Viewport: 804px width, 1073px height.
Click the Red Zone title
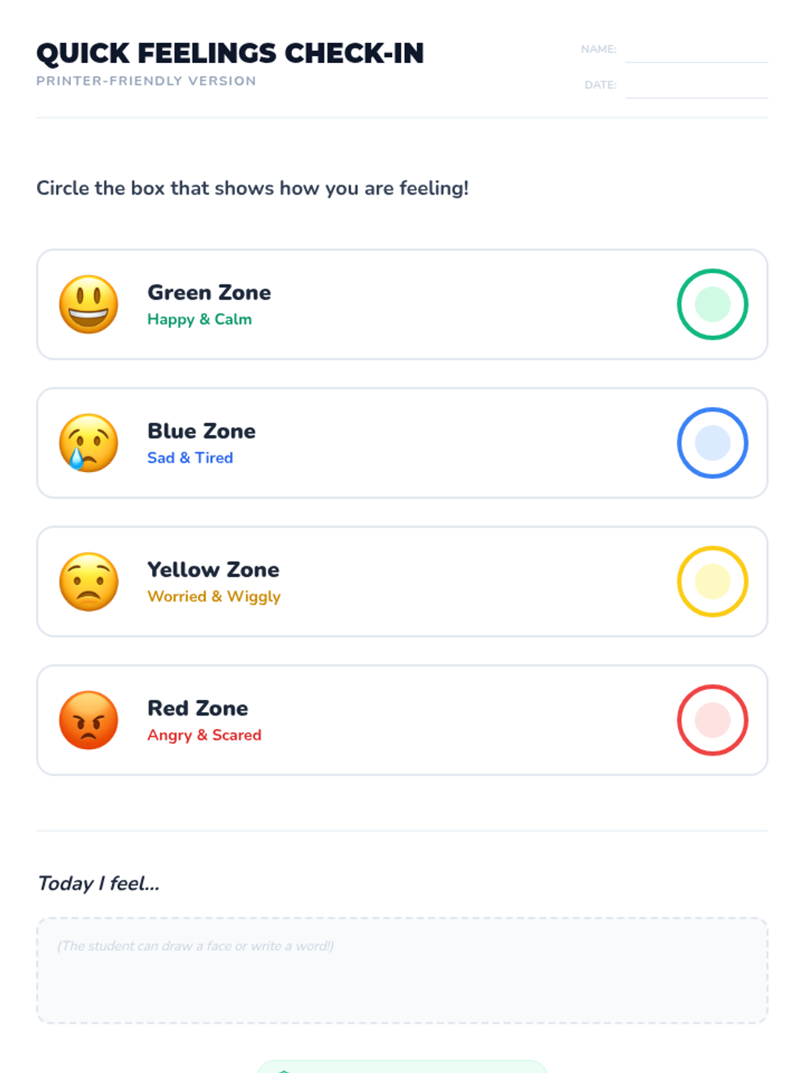point(198,708)
